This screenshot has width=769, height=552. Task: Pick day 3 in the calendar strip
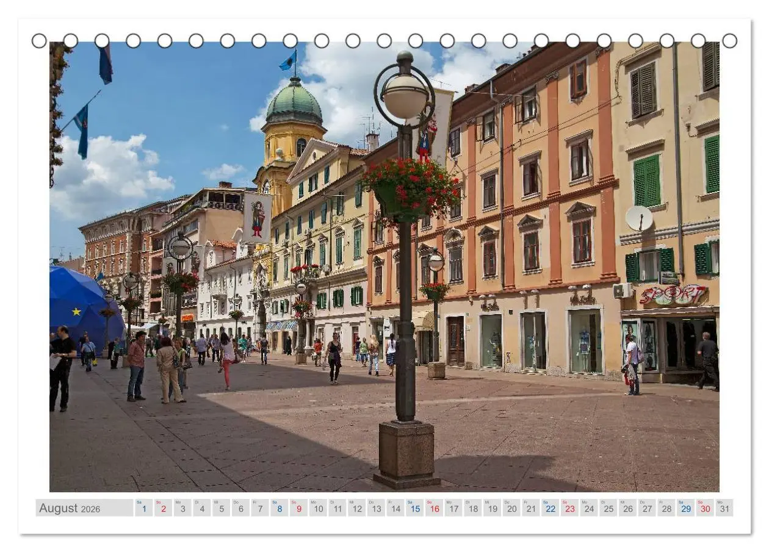click(x=182, y=507)
